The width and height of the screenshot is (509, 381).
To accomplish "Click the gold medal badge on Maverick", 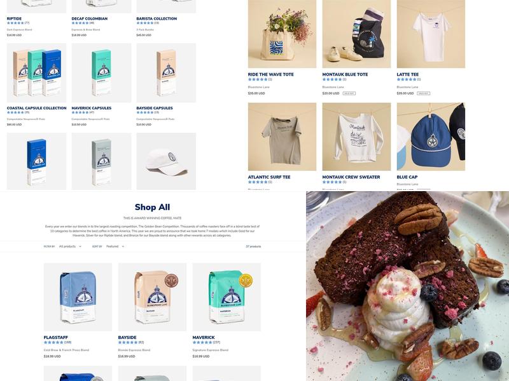I will tap(246, 281).
